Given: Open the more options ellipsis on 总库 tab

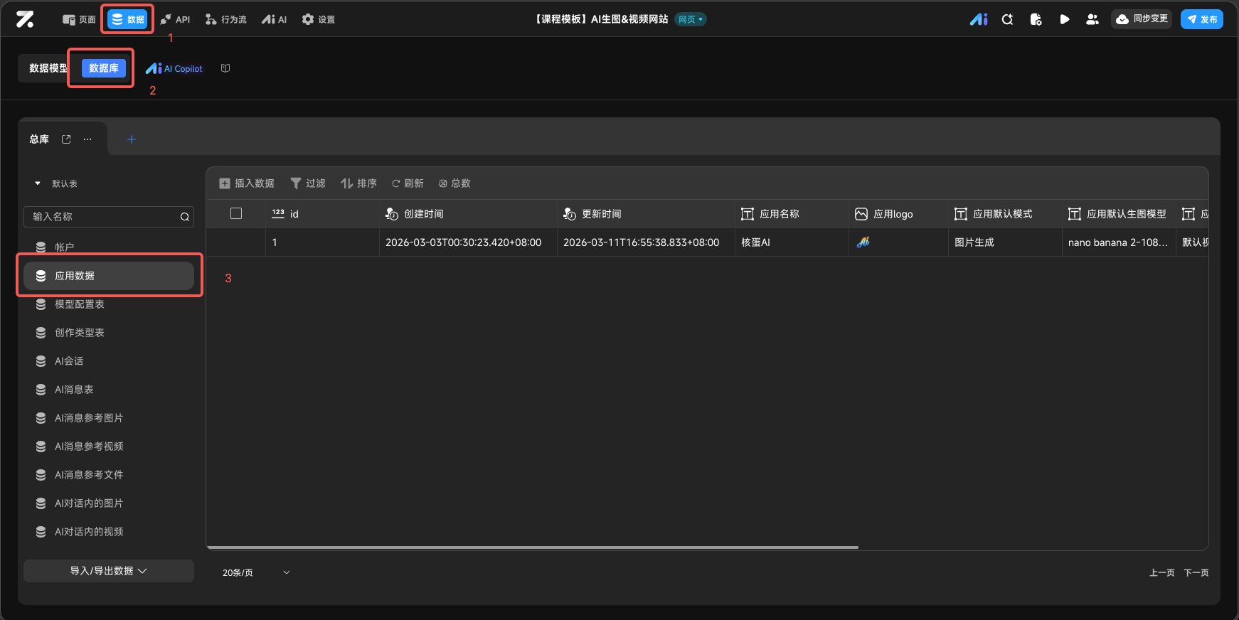Looking at the screenshot, I should (x=87, y=139).
